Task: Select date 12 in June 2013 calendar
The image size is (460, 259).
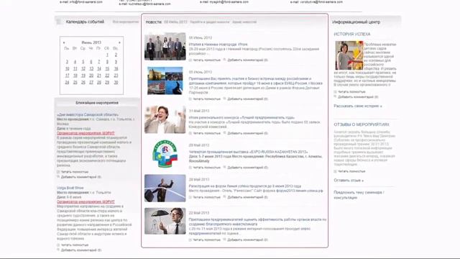Action: pos(83,68)
